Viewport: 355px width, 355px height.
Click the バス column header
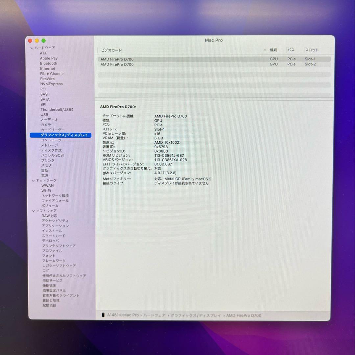[x=291, y=50]
